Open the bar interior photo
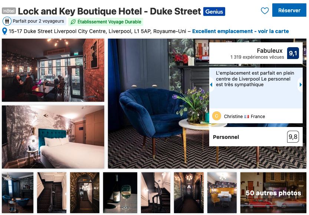Screen dimensions: 309x215 [x=53, y=70]
